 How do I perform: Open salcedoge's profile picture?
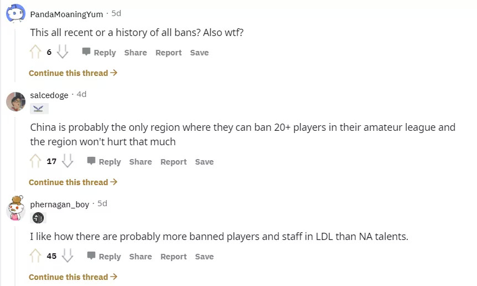coord(15,101)
